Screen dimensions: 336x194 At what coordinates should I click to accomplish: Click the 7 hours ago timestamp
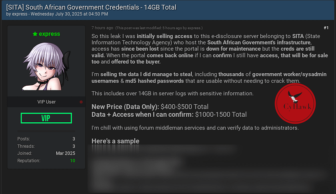[x=102, y=28]
